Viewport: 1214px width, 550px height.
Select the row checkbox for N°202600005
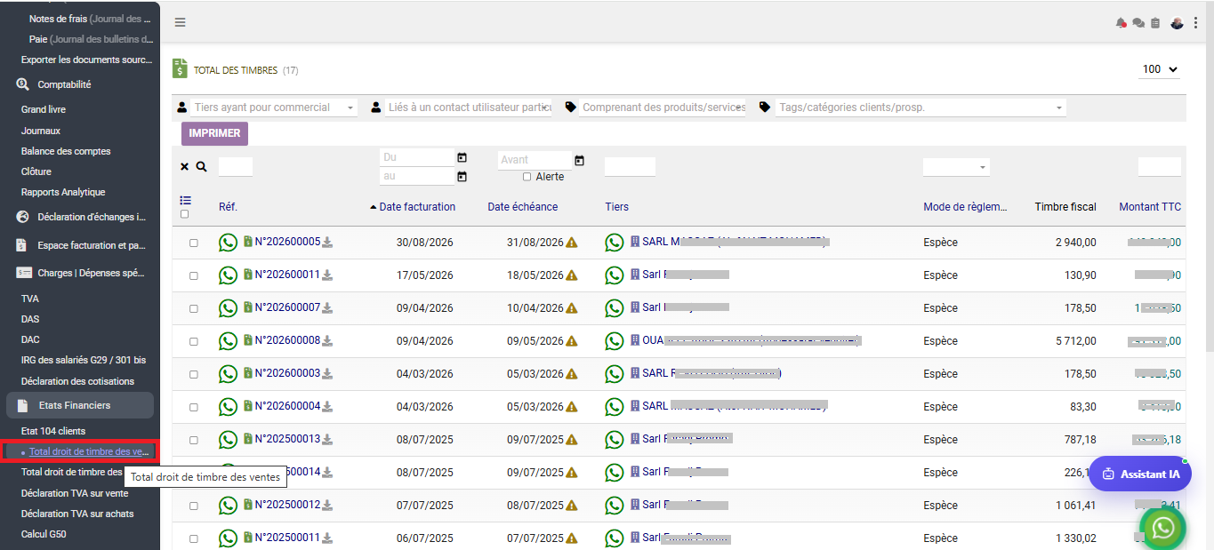pyautogui.click(x=193, y=243)
